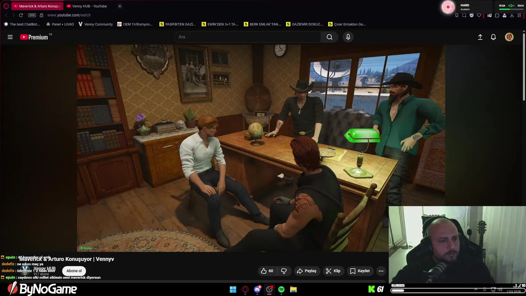Open more actions three-dot menu
This screenshot has width=526, height=296.
coord(381,271)
